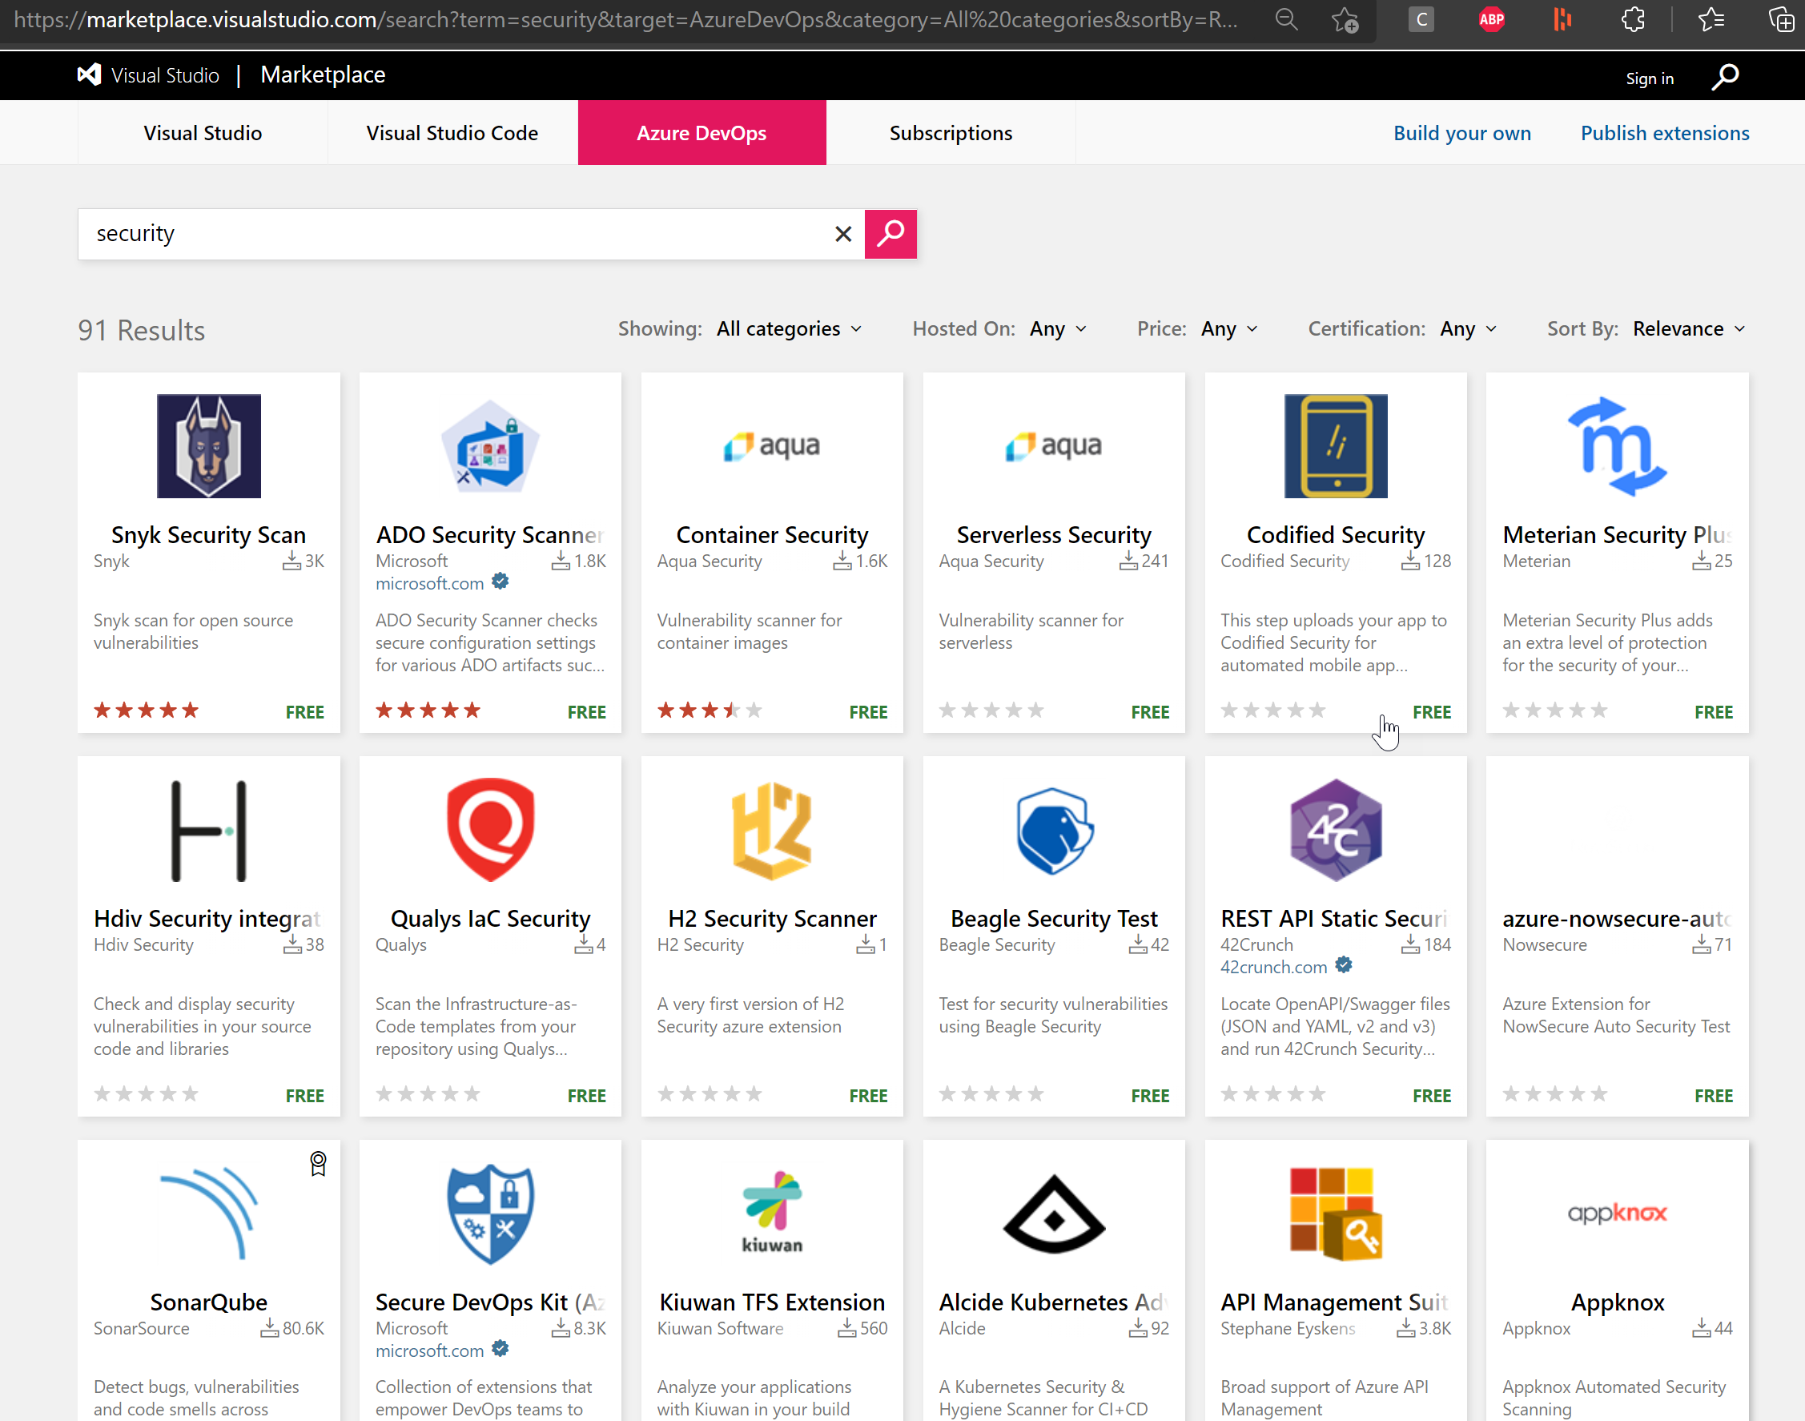Expand the Price filter dropdown
Image resolution: width=1805 pixels, height=1421 pixels.
pos(1228,328)
